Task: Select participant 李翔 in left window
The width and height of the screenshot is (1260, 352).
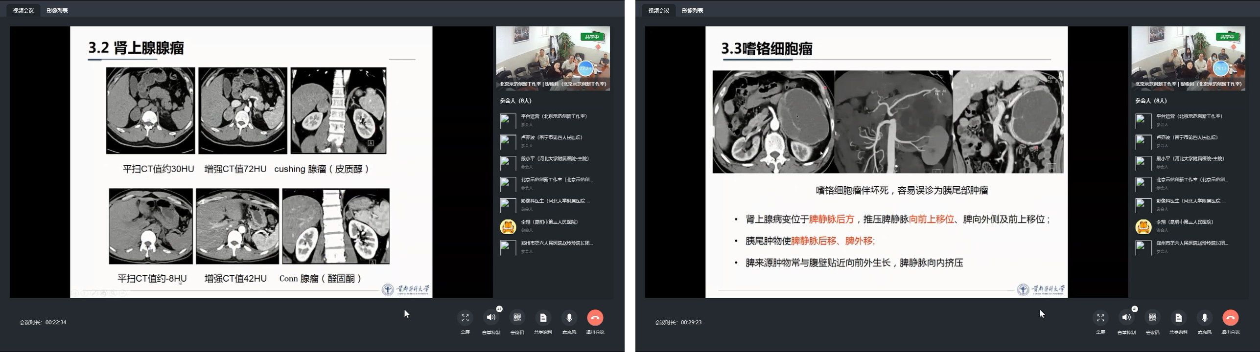Action: [x=553, y=226]
